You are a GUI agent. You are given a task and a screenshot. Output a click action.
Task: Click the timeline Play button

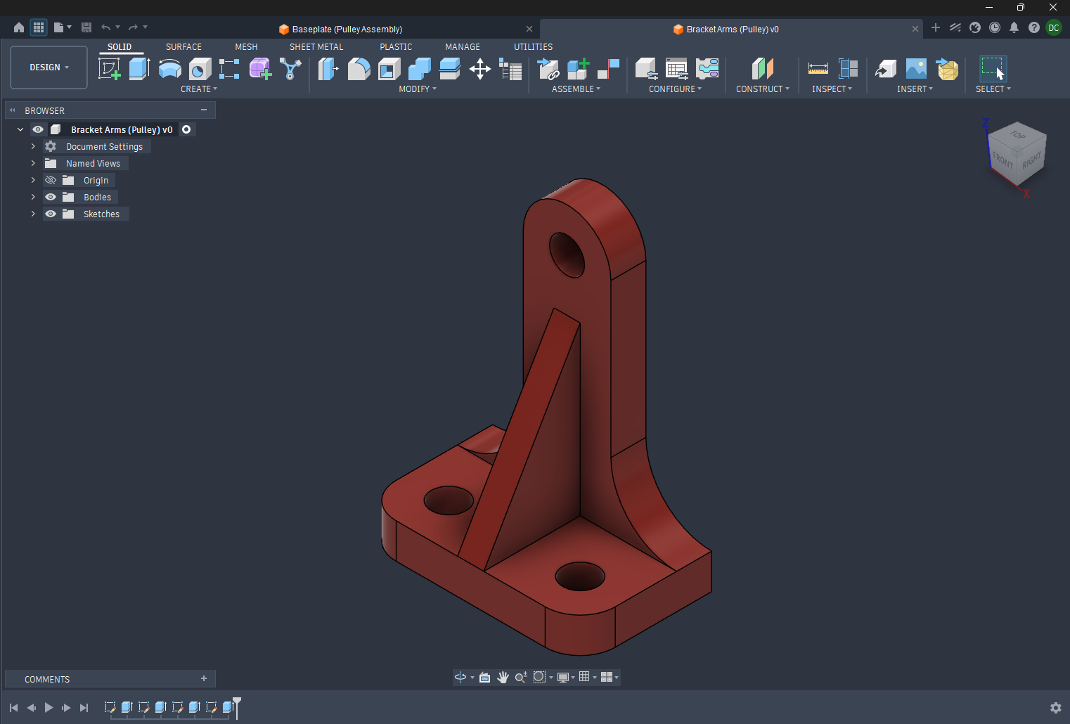[49, 708]
